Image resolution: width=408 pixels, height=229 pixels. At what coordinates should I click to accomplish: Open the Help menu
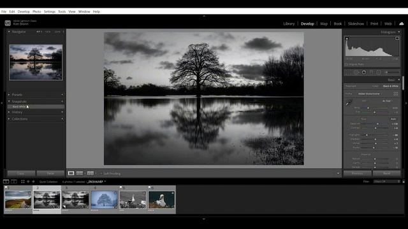(96, 11)
